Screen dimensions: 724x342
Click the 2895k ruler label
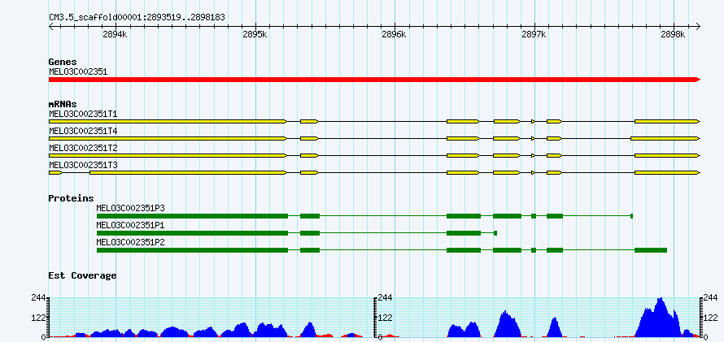point(255,35)
